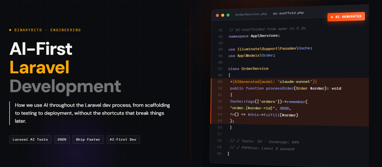Screen dimensions: 382x167
Task: Click comment line '// AI-scaffolded from spec in 2.3s'
Action: pos(267,29)
